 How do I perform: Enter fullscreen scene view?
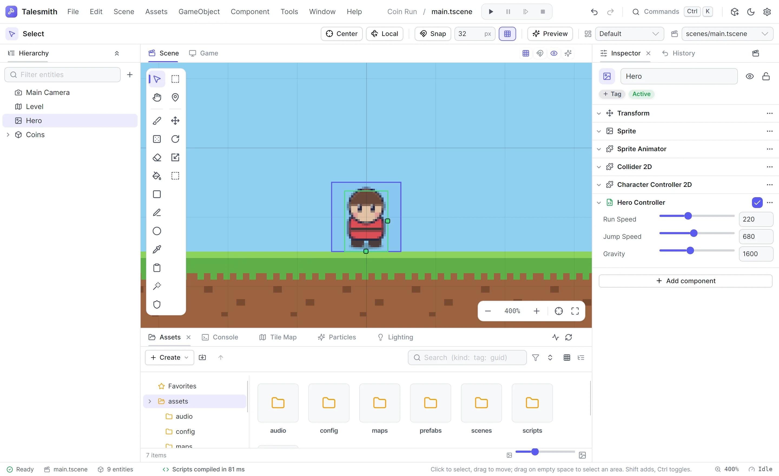tap(575, 311)
